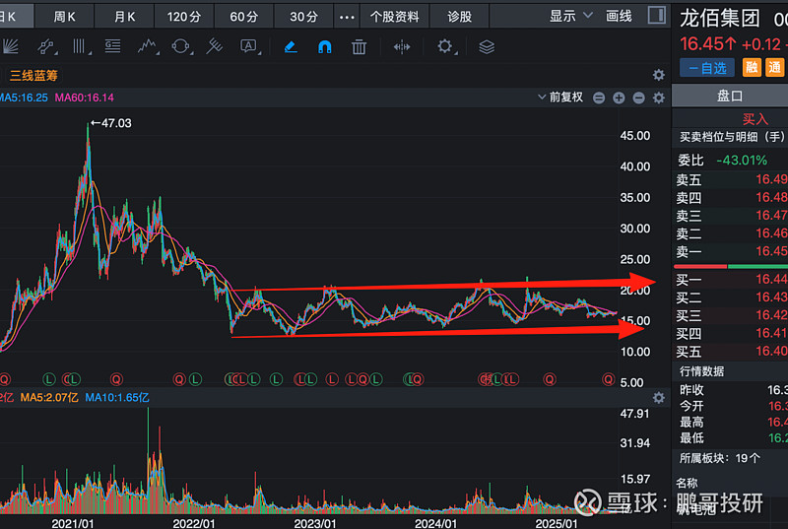Select the fan lines drawing tool

[10, 46]
